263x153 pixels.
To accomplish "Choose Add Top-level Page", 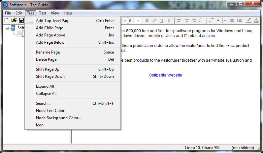I will tap(73, 21).
